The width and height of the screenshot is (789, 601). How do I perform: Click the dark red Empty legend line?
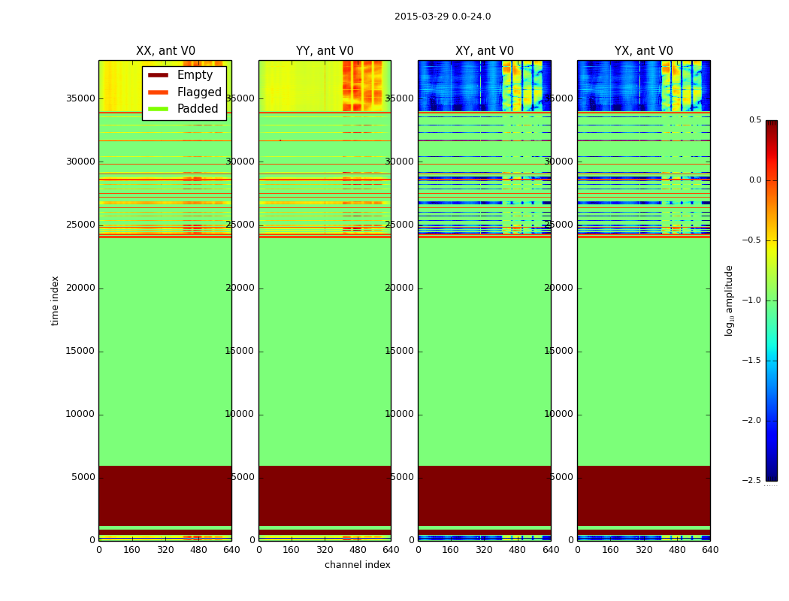[158, 75]
